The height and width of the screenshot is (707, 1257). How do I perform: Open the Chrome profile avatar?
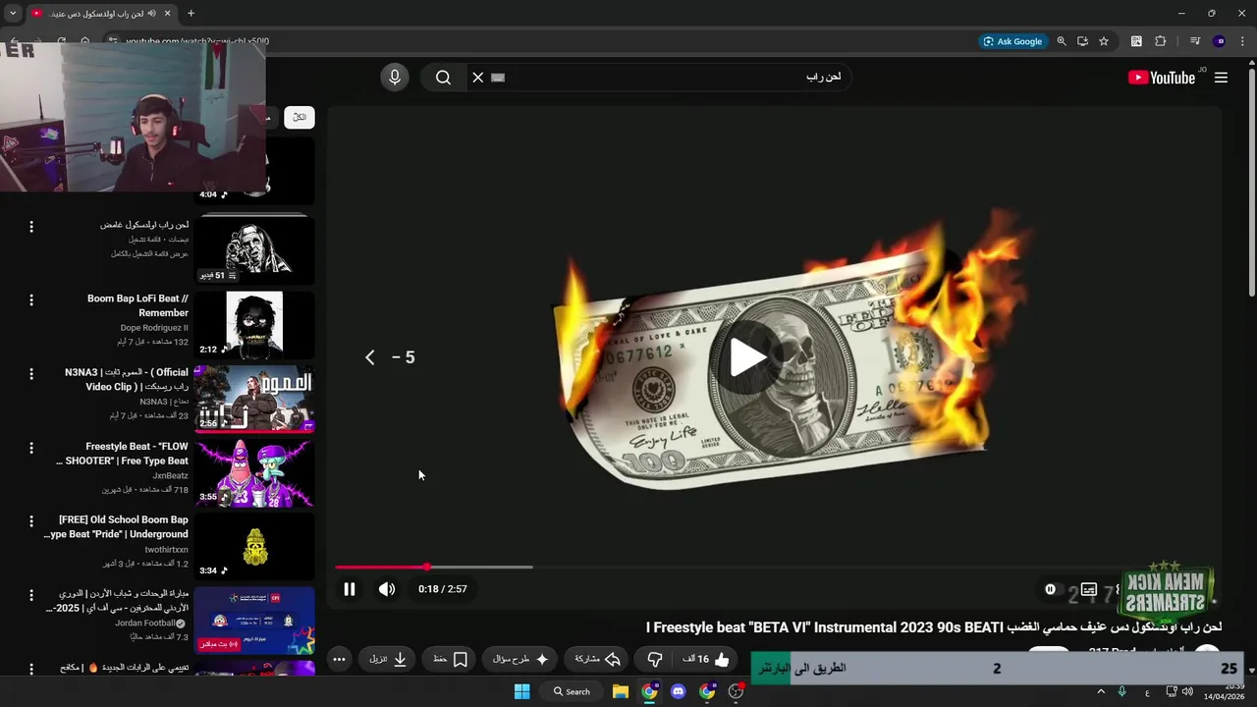1220,41
